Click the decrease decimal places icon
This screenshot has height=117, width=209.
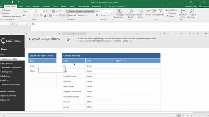pyautogui.click(x=112, y=15)
